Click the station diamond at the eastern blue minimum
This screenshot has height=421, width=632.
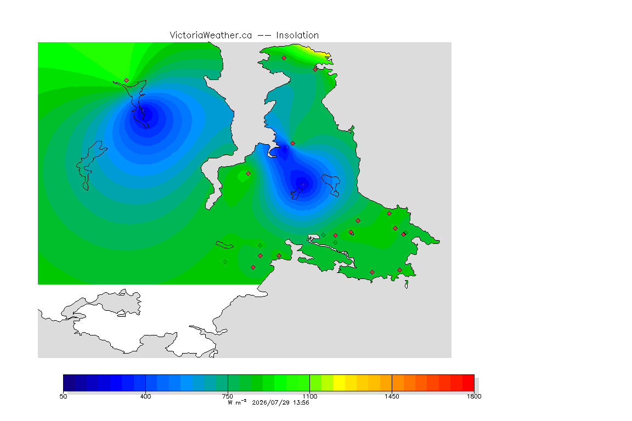(x=303, y=185)
